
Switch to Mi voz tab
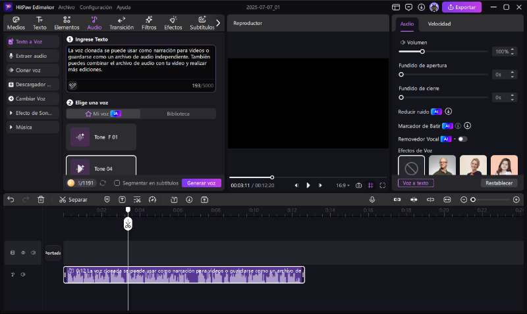pyautogui.click(x=103, y=114)
